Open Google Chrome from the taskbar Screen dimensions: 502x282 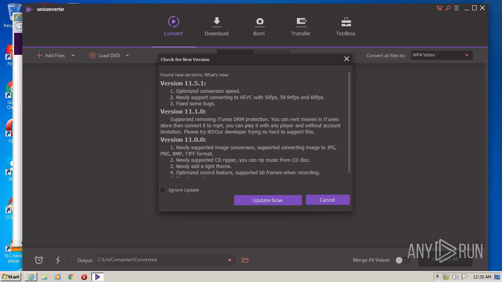tap(71, 277)
